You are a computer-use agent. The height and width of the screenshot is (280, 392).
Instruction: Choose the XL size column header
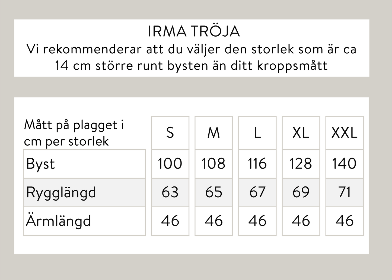[301, 133]
